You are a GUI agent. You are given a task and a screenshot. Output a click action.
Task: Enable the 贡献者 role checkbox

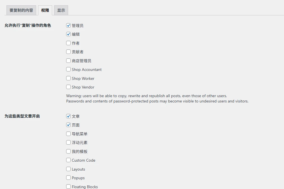pos(68,52)
